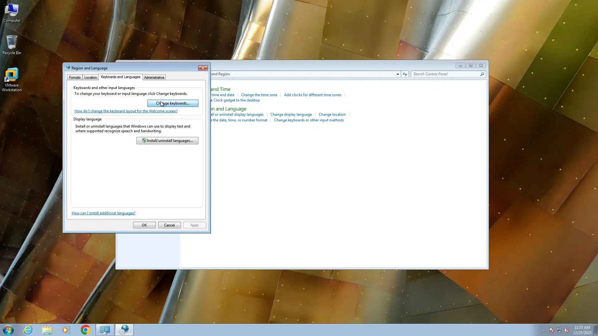Screen dimensions: 598x336
Task: Click the Search Control Panel field
Action: click(445, 74)
